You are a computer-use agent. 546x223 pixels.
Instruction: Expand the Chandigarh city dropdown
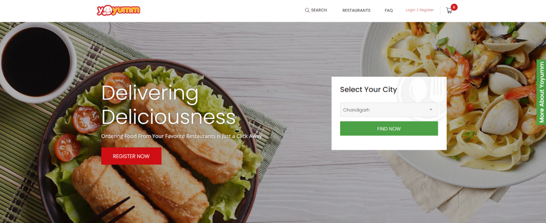click(x=389, y=110)
